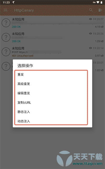Click the HttpCanary title text

[24, 10]
